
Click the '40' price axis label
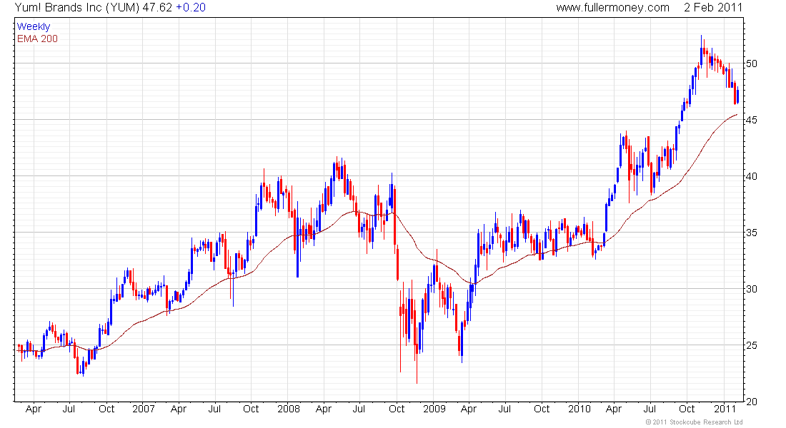tap(752, 176)
